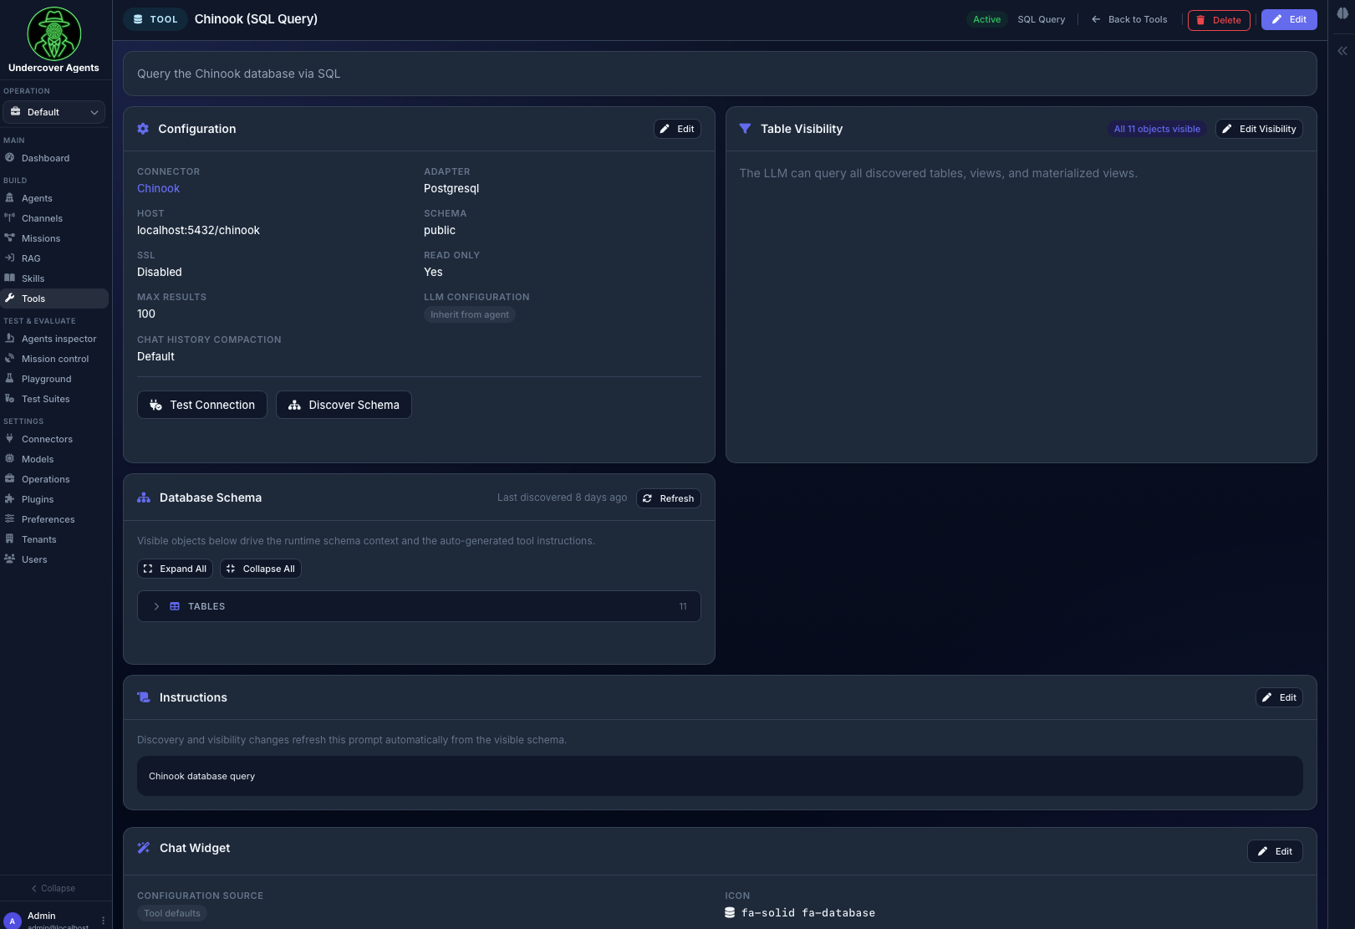The image size is (1355, 929).
Task: Click the Last discovered 8 days ago text
Action: [x=562, y=498]
